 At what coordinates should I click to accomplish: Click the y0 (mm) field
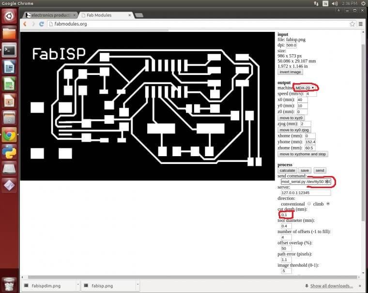[x=303, y=106]
